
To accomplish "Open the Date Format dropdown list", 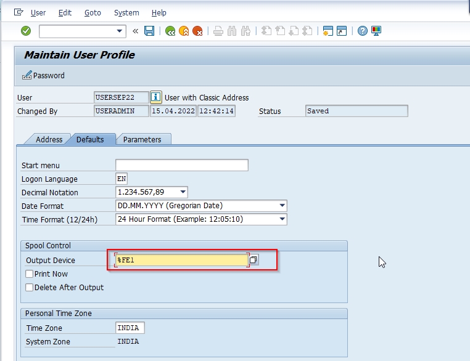I will point(282,206).
